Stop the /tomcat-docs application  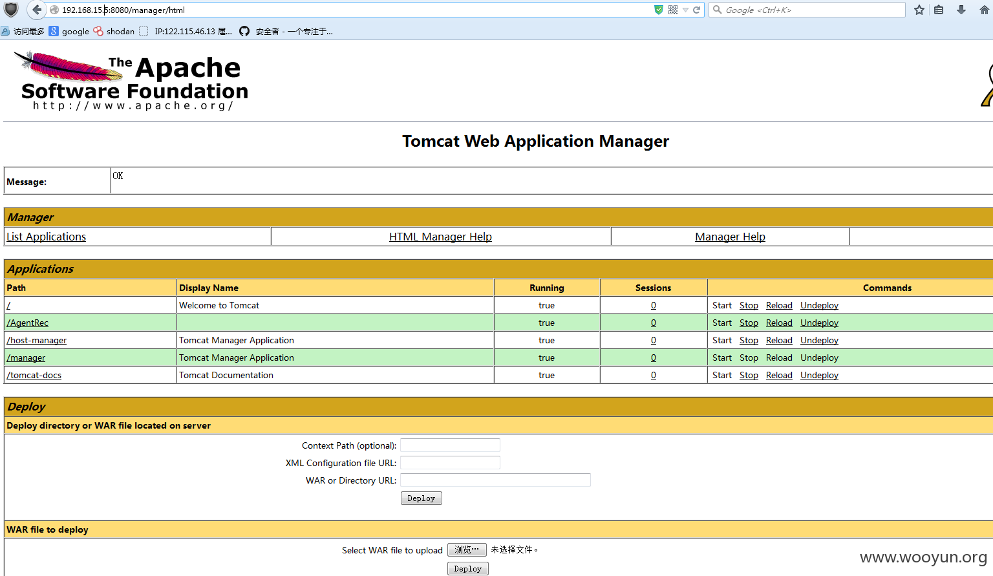749,375
